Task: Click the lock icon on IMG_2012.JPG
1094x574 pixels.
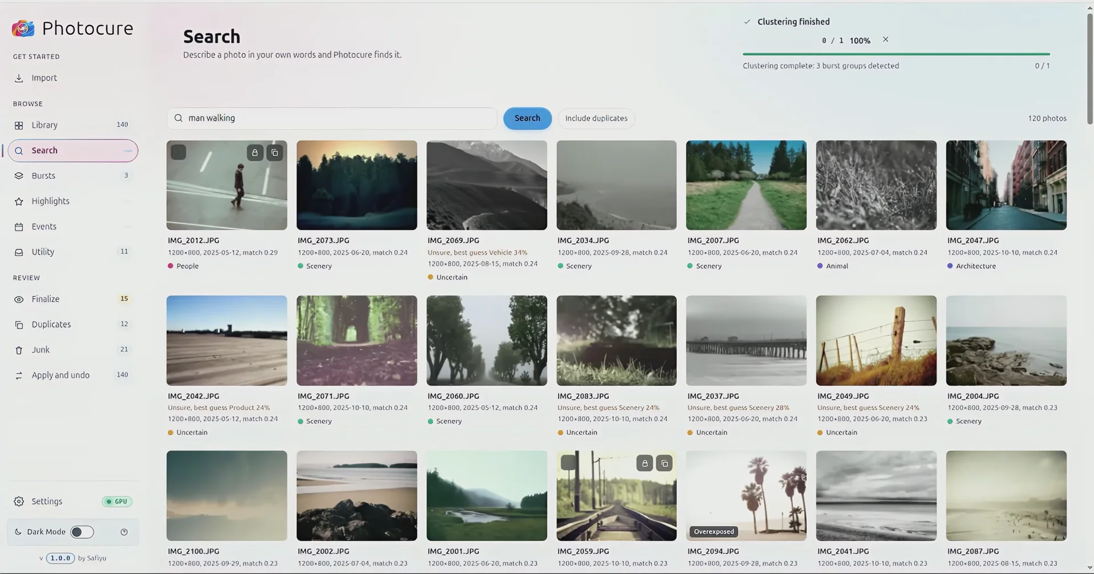Action: coord(255,153)
